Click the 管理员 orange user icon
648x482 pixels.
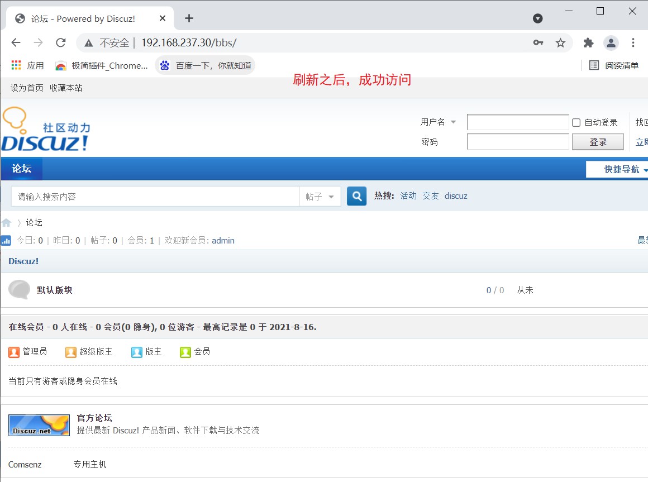[x=13, y=352]
